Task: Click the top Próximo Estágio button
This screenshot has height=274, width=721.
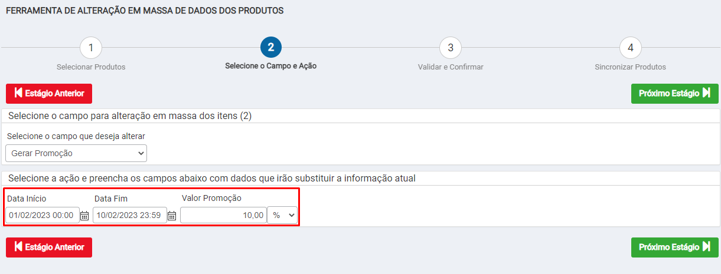Action: (x=675, y=94)
